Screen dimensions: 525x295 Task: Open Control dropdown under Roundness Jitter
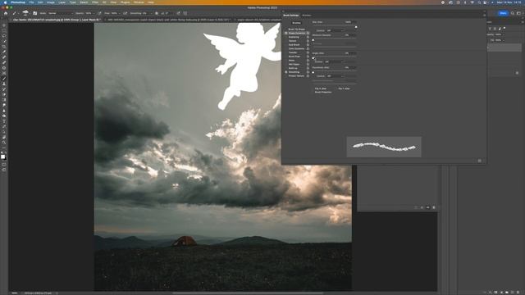tap(336, 76)
